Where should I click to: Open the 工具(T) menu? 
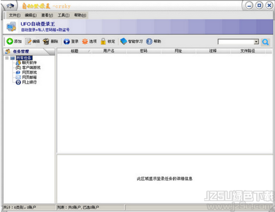pyautogui.click(x=64, y=15)
